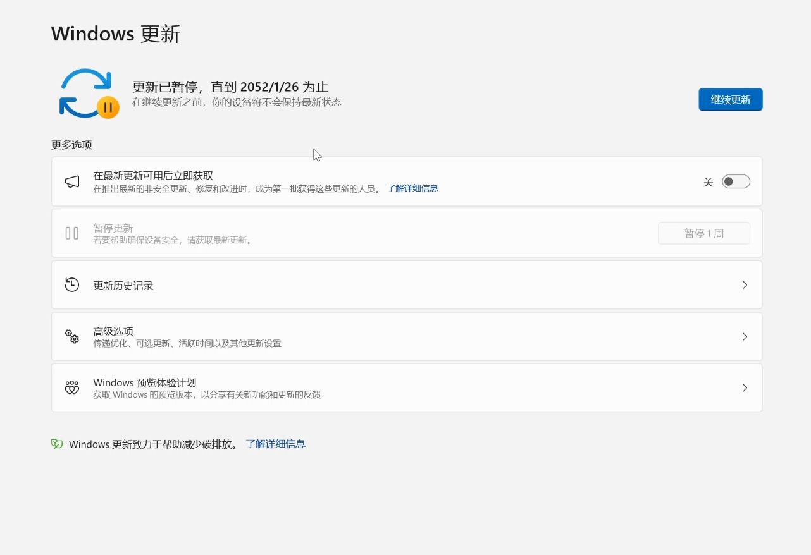Screen dimensions: 811x555
Task: Expand the 高级选项 chevron
Action: 745,336
